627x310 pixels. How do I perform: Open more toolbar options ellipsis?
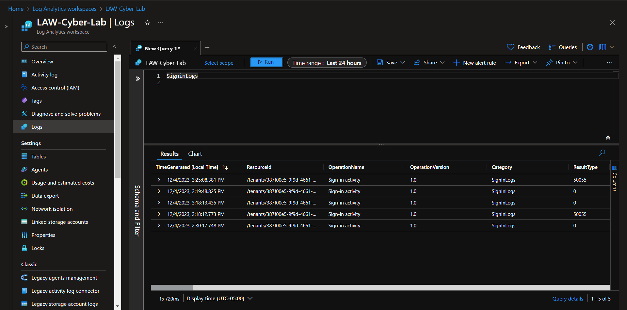click(609, 63)
